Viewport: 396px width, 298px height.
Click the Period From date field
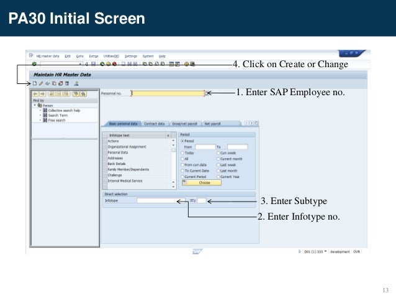click(205, 147)
